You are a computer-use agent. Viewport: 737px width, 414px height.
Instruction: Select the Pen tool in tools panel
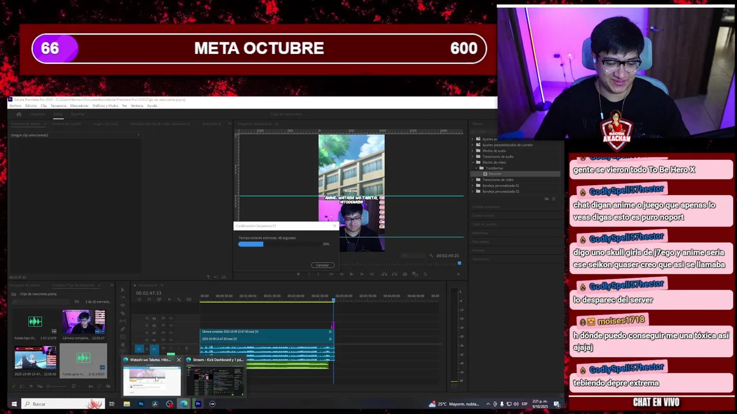pos(123,329)
